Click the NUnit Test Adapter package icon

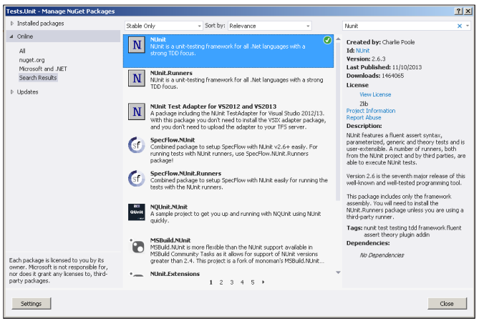coord(137,112)
